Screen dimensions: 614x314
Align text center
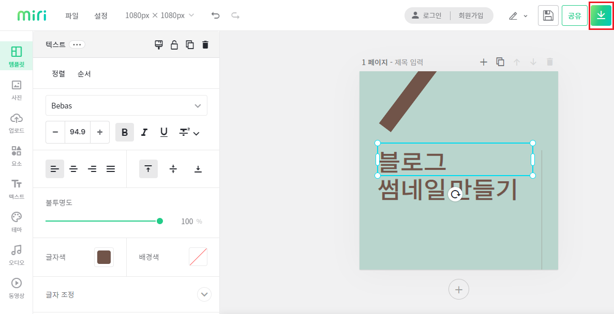(x=73, y=169)
